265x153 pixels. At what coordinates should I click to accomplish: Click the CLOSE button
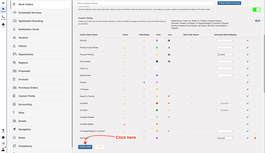(100, 147)
